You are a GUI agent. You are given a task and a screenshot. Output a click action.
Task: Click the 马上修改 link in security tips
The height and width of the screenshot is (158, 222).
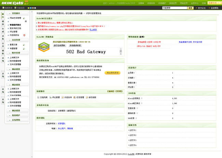[x=93, y=30]
